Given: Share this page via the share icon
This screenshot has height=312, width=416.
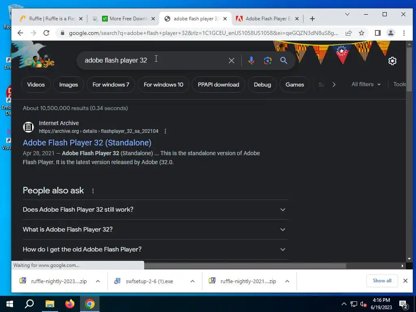Looking at the screenshot, I should pyautogui.click(x=348, y=33).
